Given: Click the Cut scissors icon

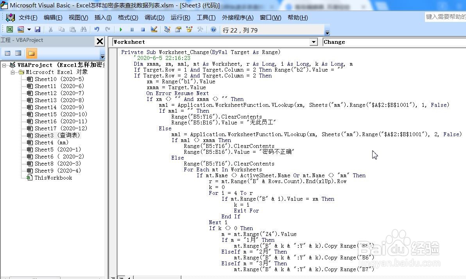Looking at the screenshot, I should click(50, 29).
